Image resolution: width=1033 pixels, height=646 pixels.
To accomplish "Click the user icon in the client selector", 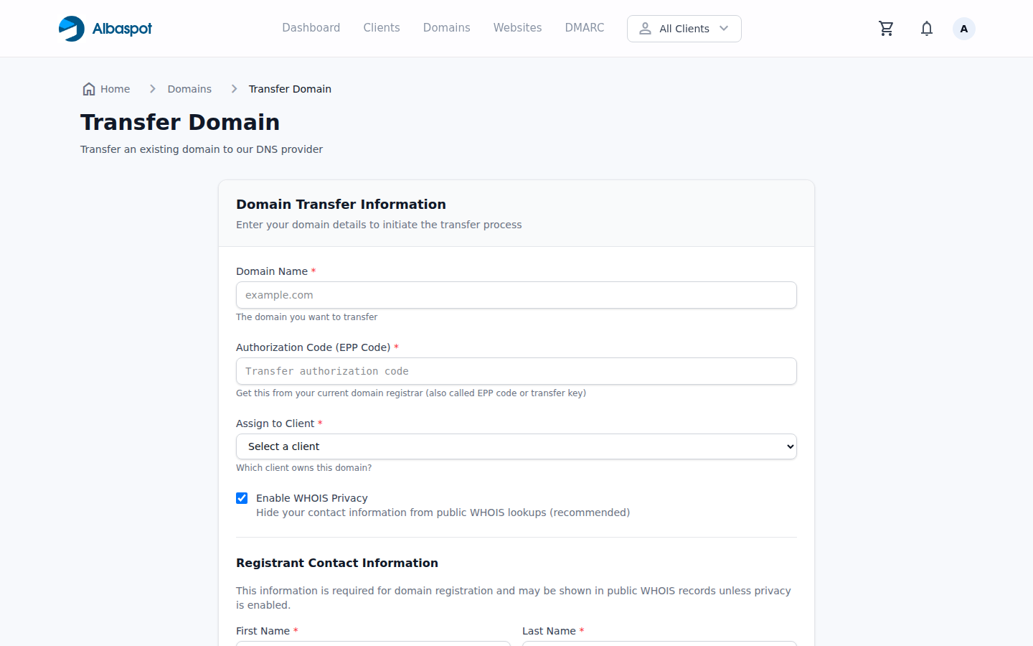I will click(645, 28).
